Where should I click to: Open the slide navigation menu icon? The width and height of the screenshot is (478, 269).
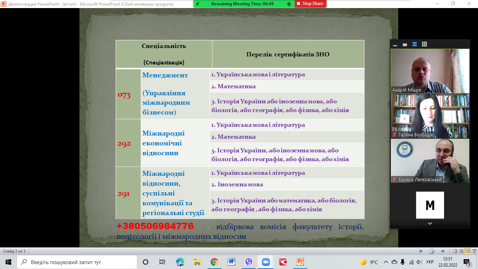click(432, 251)
